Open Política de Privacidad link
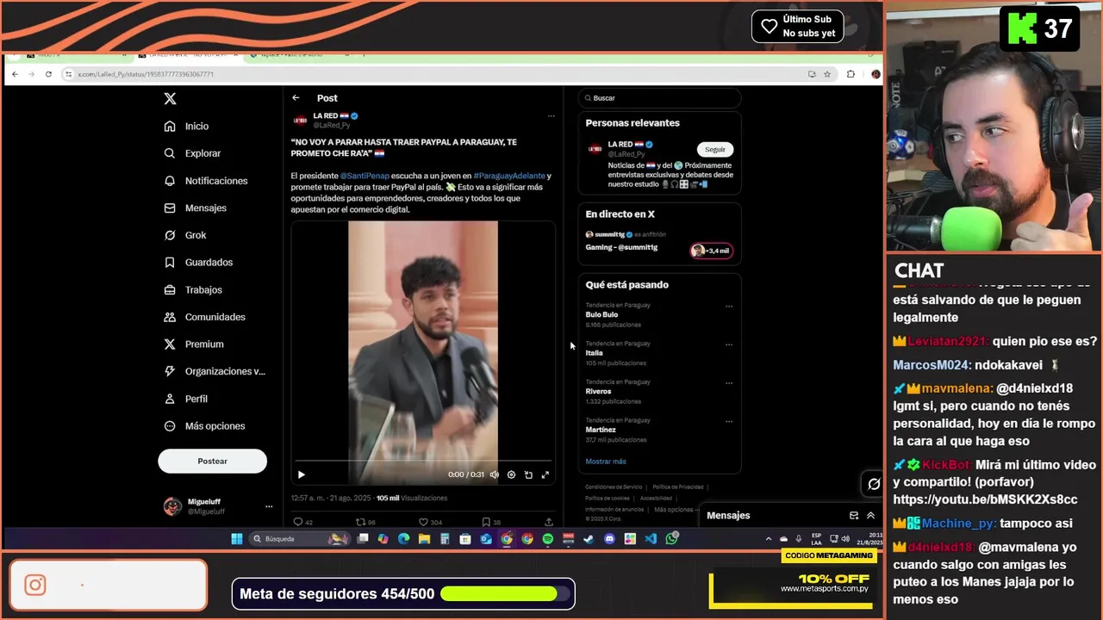The width and height of the screenshot is (1103, 620). coord(677,487)
